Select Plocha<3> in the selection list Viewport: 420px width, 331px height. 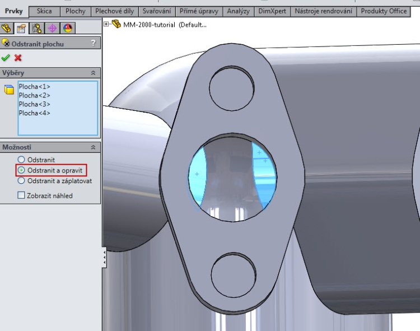34,104
